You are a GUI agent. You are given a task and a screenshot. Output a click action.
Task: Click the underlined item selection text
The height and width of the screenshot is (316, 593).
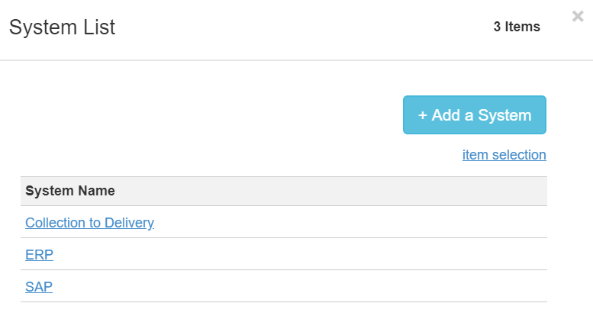click(504, 155)
